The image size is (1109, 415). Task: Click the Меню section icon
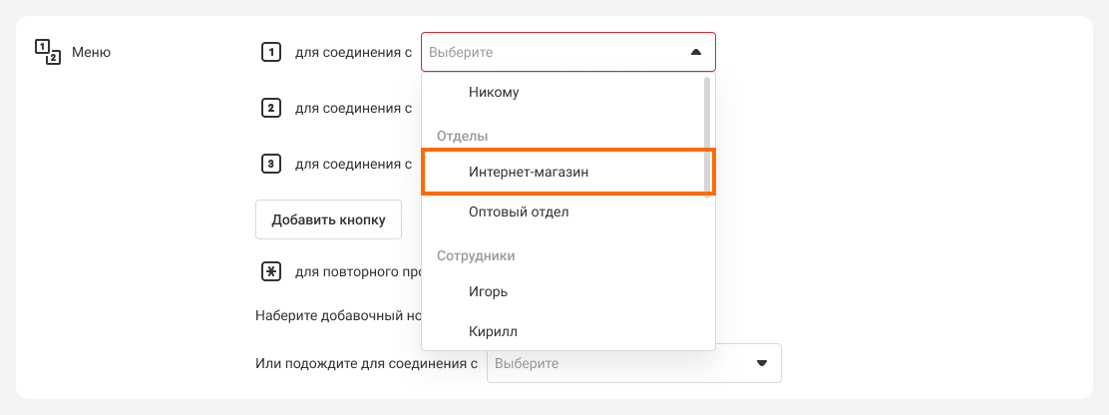coord(48,52)
